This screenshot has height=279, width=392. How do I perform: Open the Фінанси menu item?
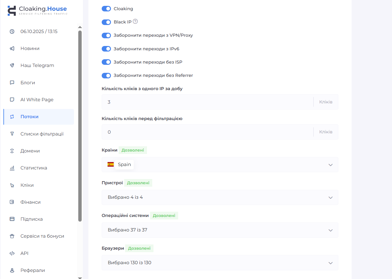pyautogui.click(x=31, y=202)
